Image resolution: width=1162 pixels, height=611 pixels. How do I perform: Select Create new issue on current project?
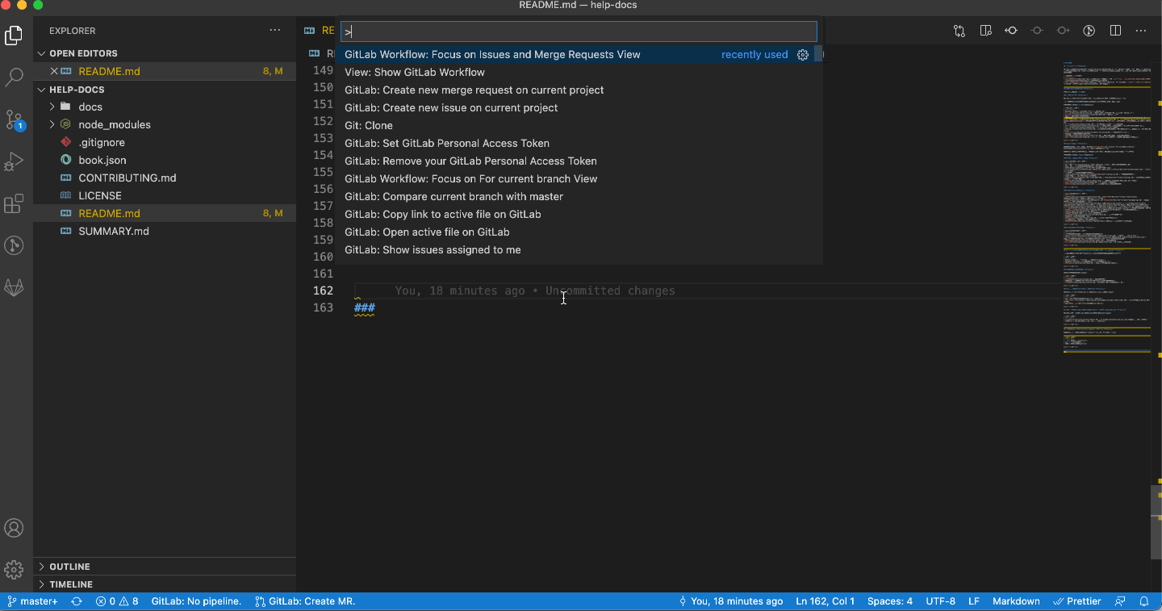579,108
